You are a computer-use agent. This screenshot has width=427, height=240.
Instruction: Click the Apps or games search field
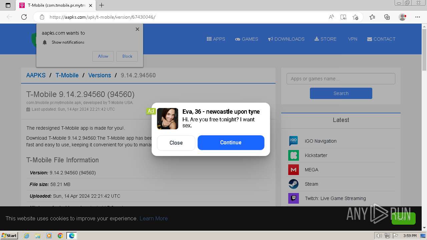click(x=341, y=79)
